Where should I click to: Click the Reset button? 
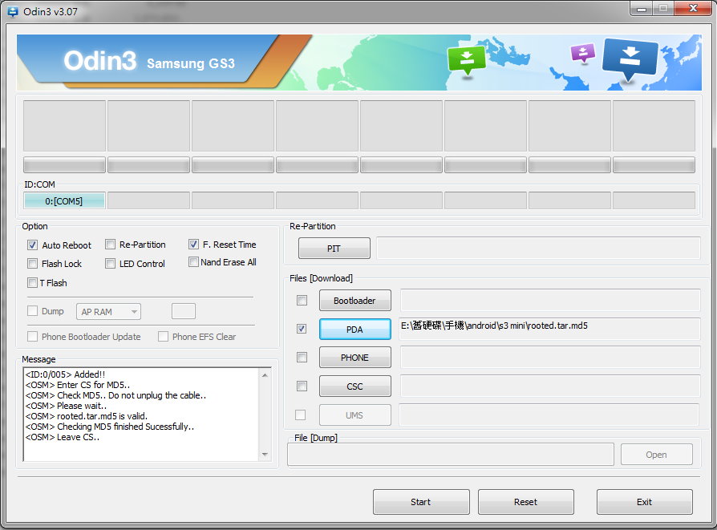point(526,502)
